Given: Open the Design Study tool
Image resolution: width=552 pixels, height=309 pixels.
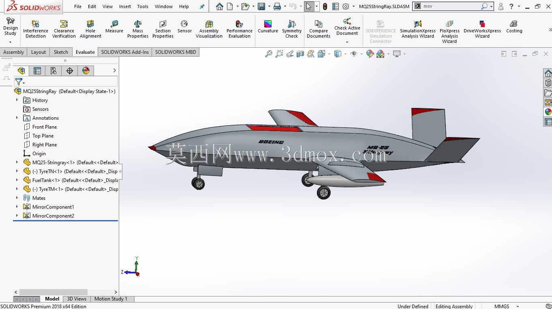Looking at the screenshot, I should pyautogui.click(x=10, y=27).
